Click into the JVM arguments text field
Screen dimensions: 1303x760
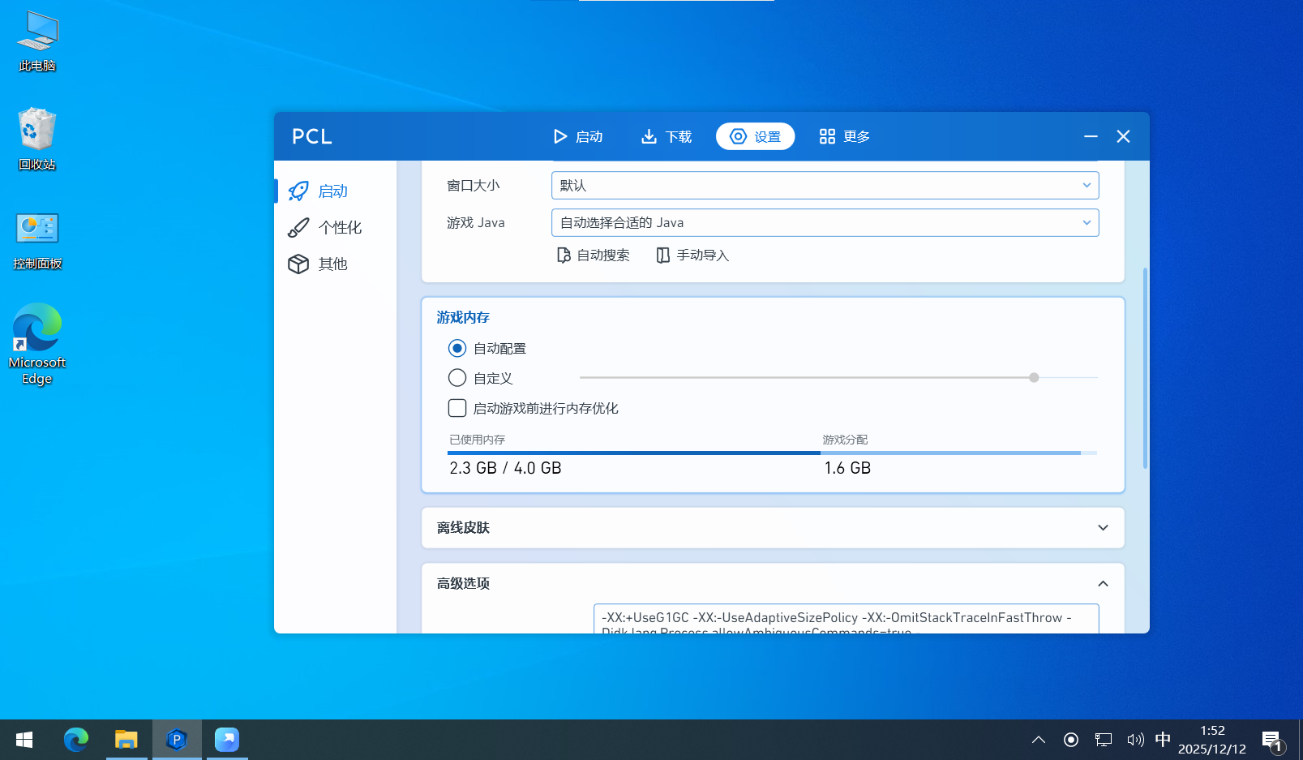(x=846, y=619)
